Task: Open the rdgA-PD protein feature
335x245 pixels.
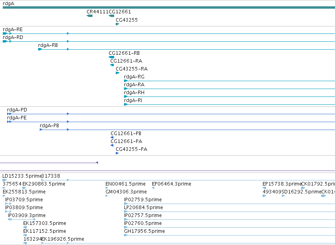Action: click(171, 114)
